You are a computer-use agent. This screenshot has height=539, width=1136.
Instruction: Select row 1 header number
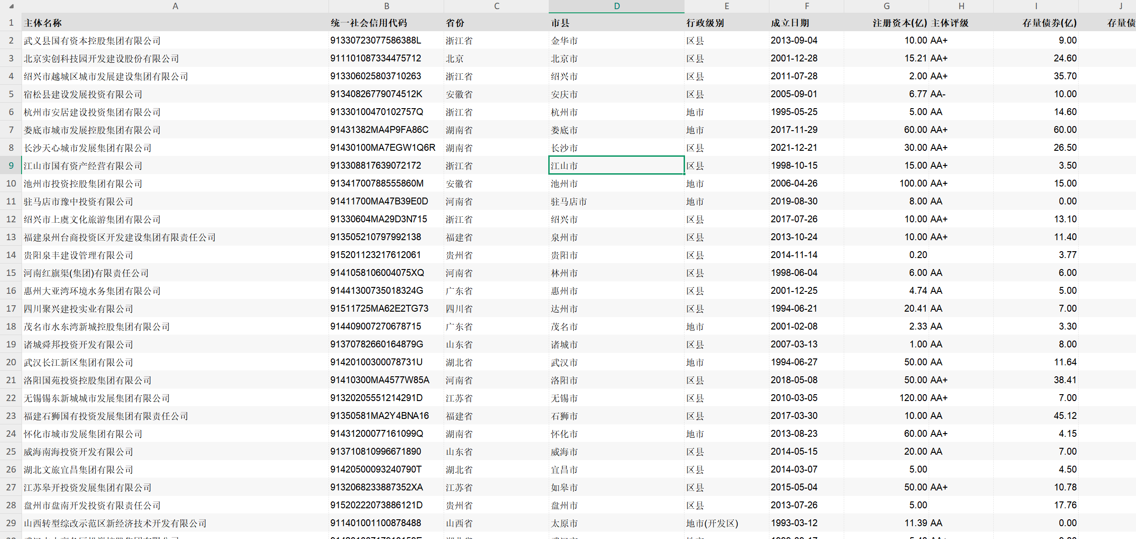click(11, 22)
